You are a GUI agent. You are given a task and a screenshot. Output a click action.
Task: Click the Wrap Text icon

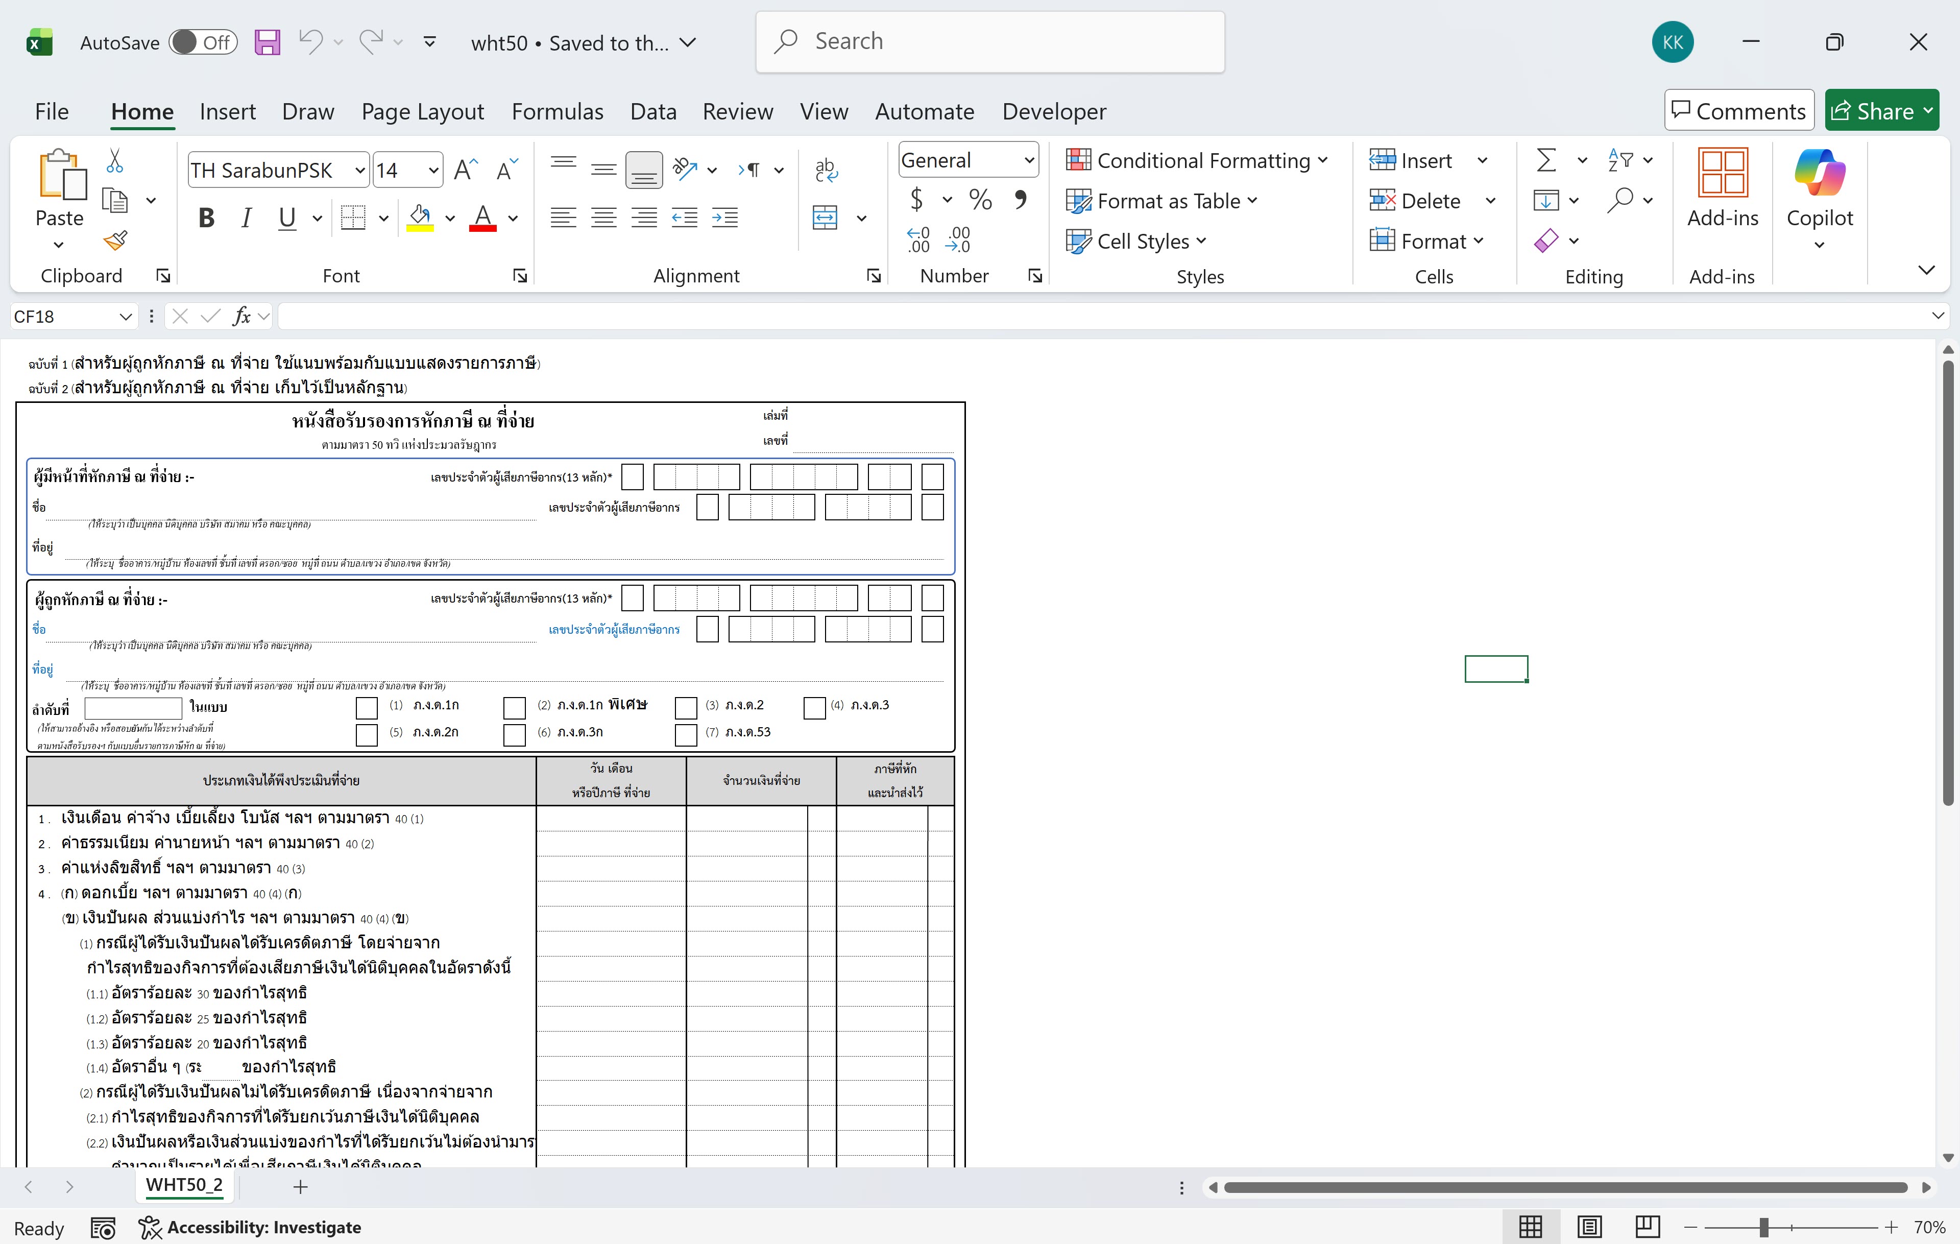[826, 170]
